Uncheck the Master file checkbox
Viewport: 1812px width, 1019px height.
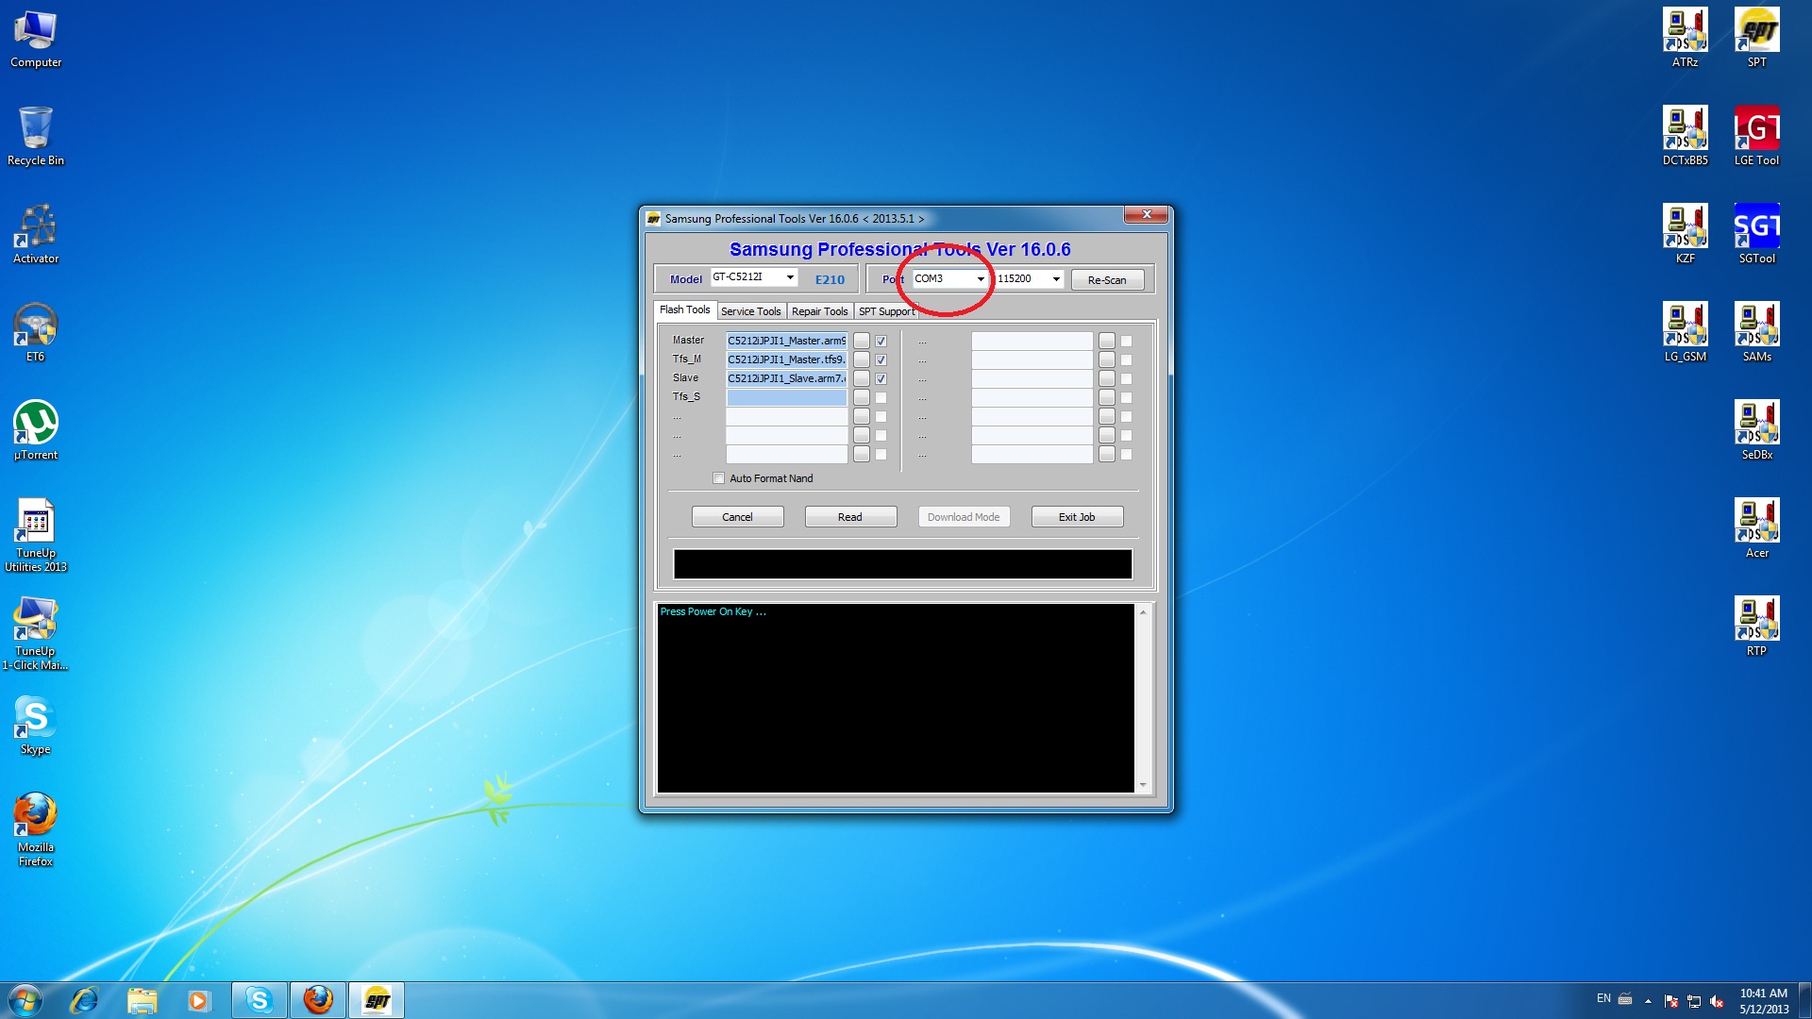(x=881, y=341)
